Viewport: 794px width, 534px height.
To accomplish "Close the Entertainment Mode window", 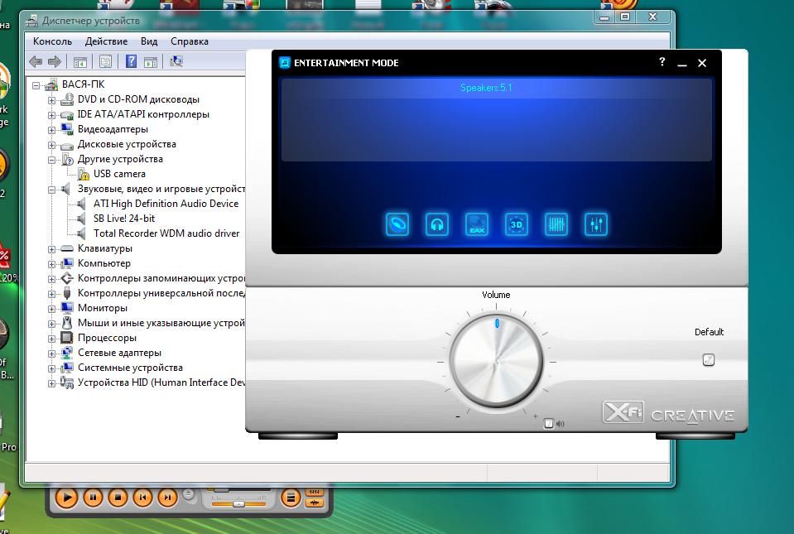I will click(702, 63).
